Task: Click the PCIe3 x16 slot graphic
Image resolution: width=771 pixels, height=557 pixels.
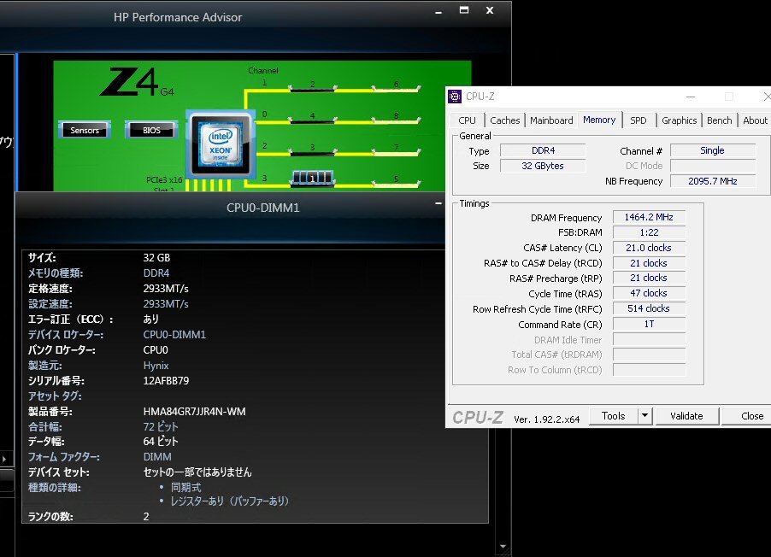Action: pyautogui.click(x=209, y=185)
